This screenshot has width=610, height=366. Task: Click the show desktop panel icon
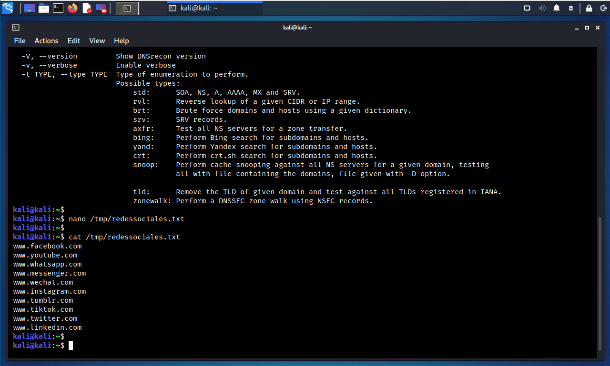click(30, 8)
